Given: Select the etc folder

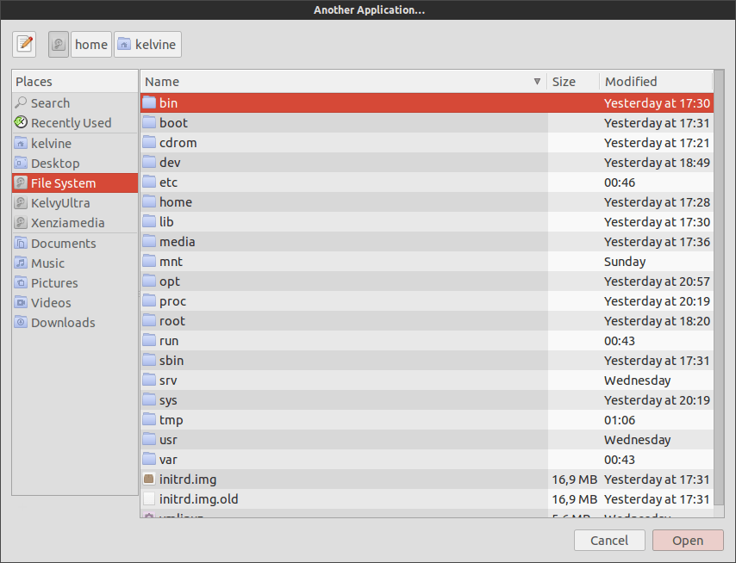Looking at the screenshot, I should coord(168,183).
